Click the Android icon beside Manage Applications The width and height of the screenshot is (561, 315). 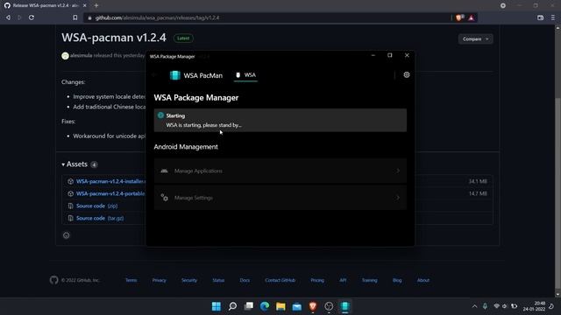pos(164,171)
